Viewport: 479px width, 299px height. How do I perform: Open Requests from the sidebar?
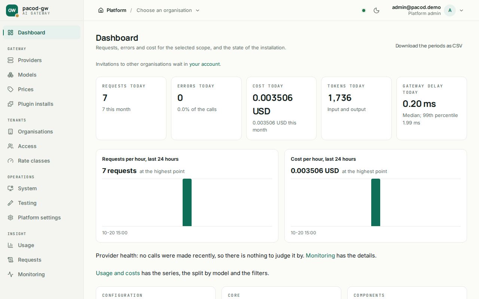click(42, 260)
